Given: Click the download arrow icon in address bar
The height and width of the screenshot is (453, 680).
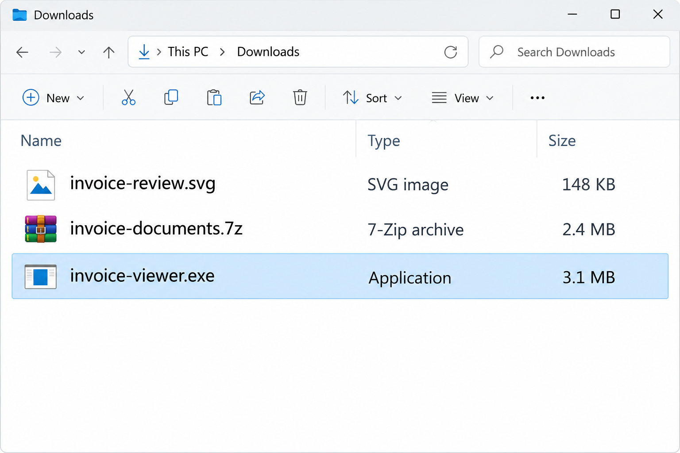Looking at the screenshot, I should pos(144,52).
